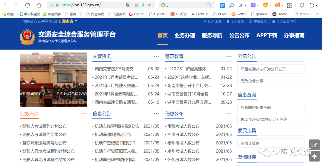Image resolution: width=322 pixels, height=166 pixels.
Task: Click 用户注册 plus link
Action: click(212, 21)
